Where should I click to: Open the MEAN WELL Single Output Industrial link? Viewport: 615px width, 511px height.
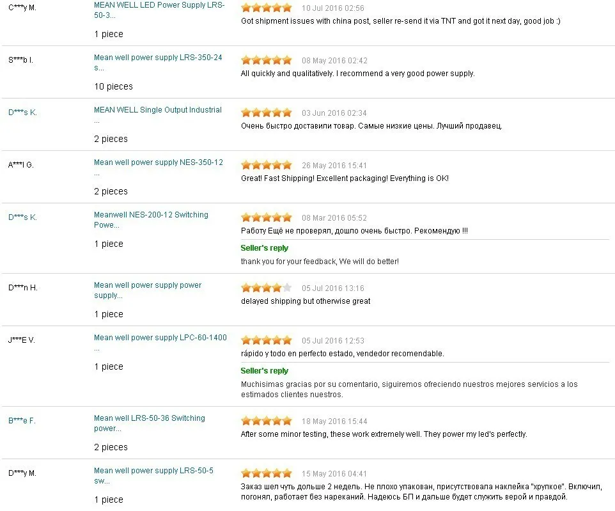tap(157, 110)
